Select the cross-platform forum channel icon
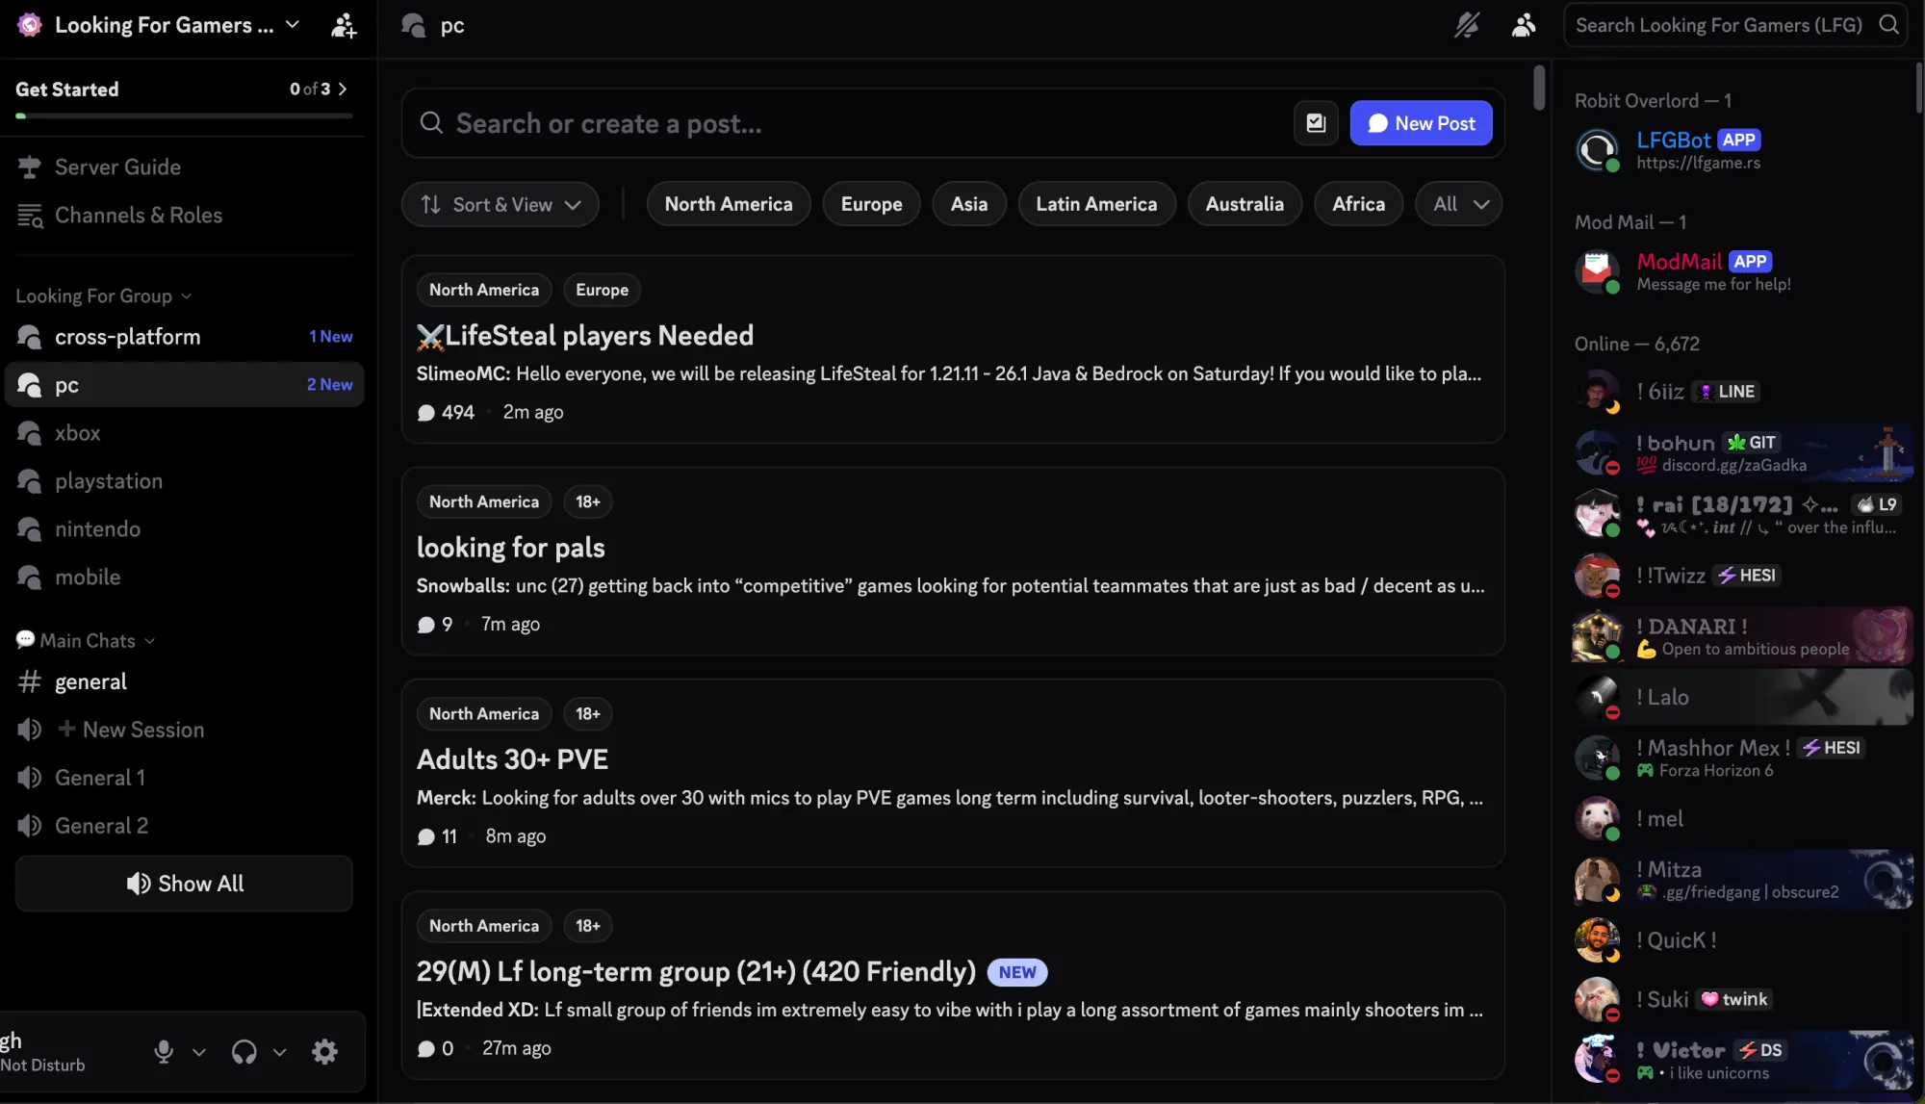Image resolution: width=1925 pixels, height=1104 pixels. click(30, 337)
